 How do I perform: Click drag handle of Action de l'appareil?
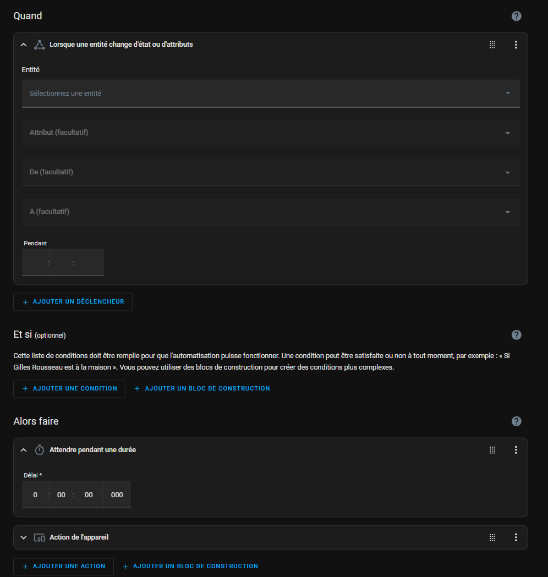[x=492, y=537]
